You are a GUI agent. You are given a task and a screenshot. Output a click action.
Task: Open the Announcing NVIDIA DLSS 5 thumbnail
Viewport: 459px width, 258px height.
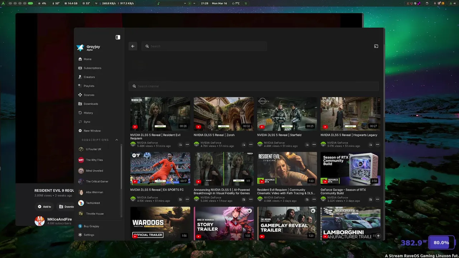223,169
